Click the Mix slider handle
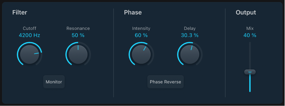Screen dimensions: 285x106 tap(250, 72)
